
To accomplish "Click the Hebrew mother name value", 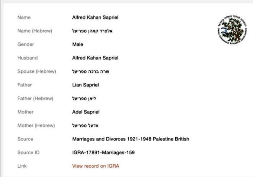I will coord(86,125).
